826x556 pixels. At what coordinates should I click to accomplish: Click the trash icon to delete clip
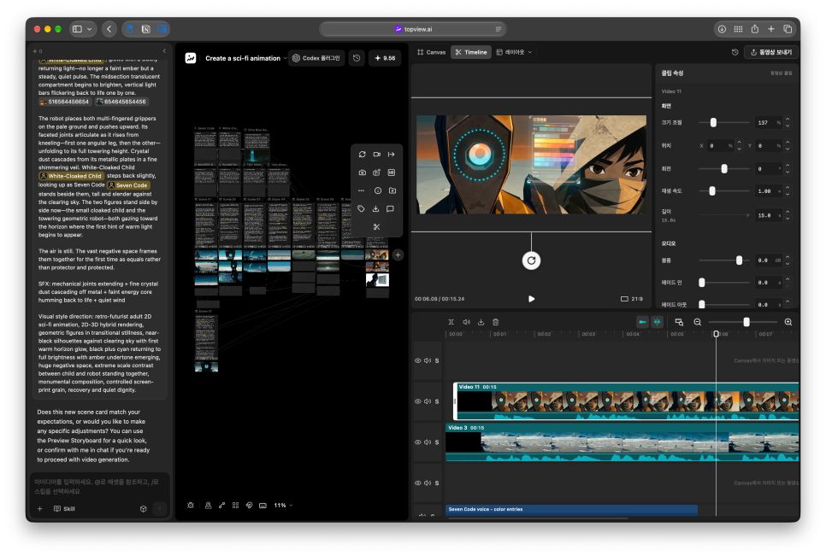point(496,322)
